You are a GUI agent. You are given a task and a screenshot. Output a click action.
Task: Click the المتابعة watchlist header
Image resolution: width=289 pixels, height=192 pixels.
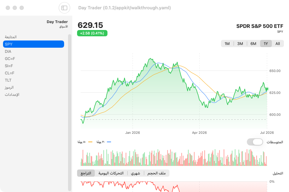[x=11, y=37]
